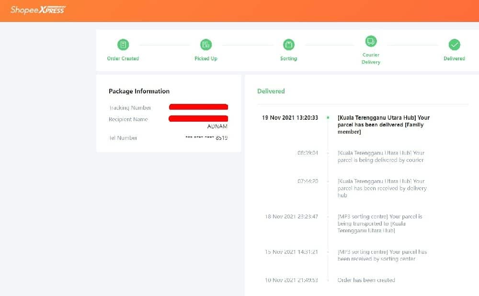Click the Delivered checkmark icon
The height and width of the screenshot is (296, 479).
point(454,45)
